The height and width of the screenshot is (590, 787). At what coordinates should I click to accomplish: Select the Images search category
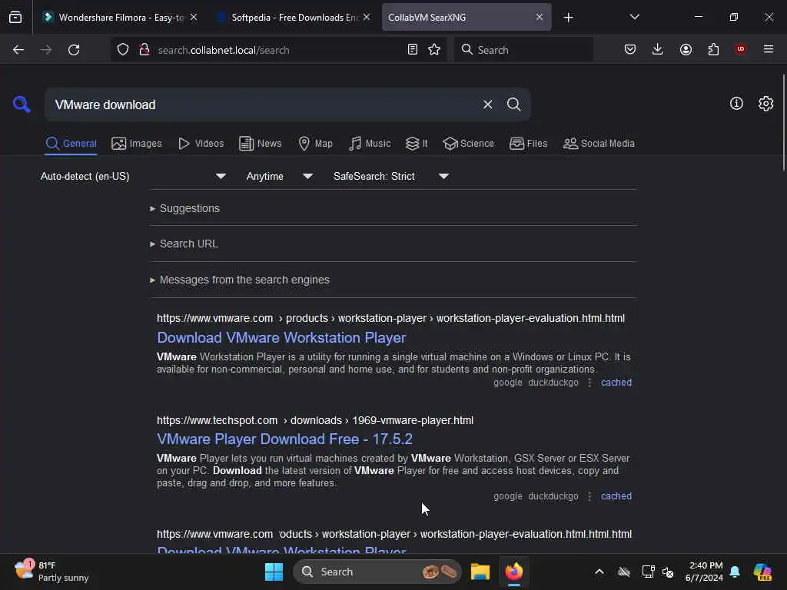click(137, 144)
